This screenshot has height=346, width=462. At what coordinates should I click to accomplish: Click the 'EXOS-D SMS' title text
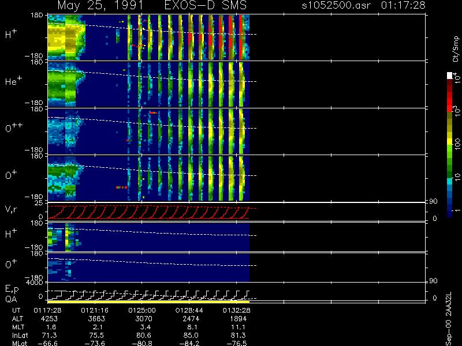coord(206,5)
